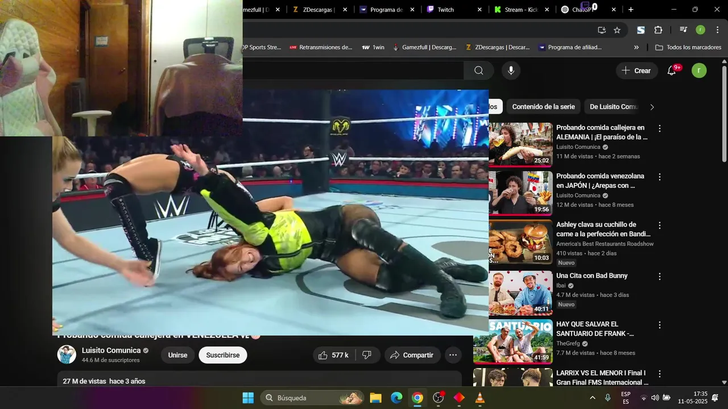Open 'Todos los marcadores' folder
Image resolution: width=728 pixels, height=409 pixels.
tap(688, 47)
